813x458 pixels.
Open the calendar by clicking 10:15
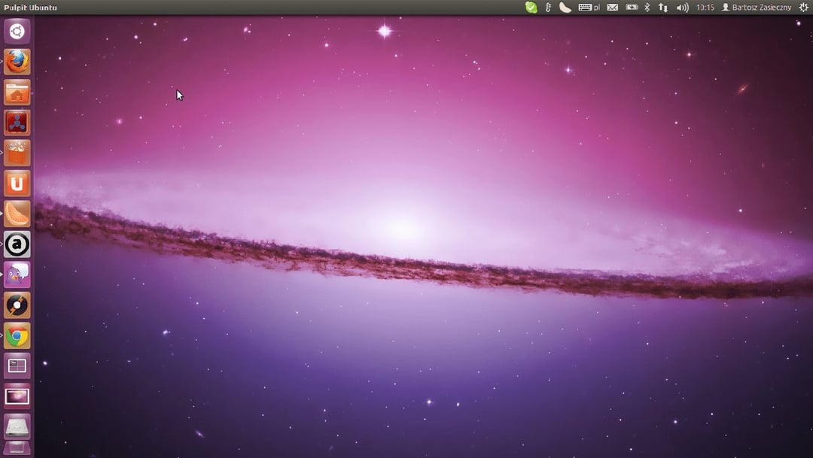[706, 7]
